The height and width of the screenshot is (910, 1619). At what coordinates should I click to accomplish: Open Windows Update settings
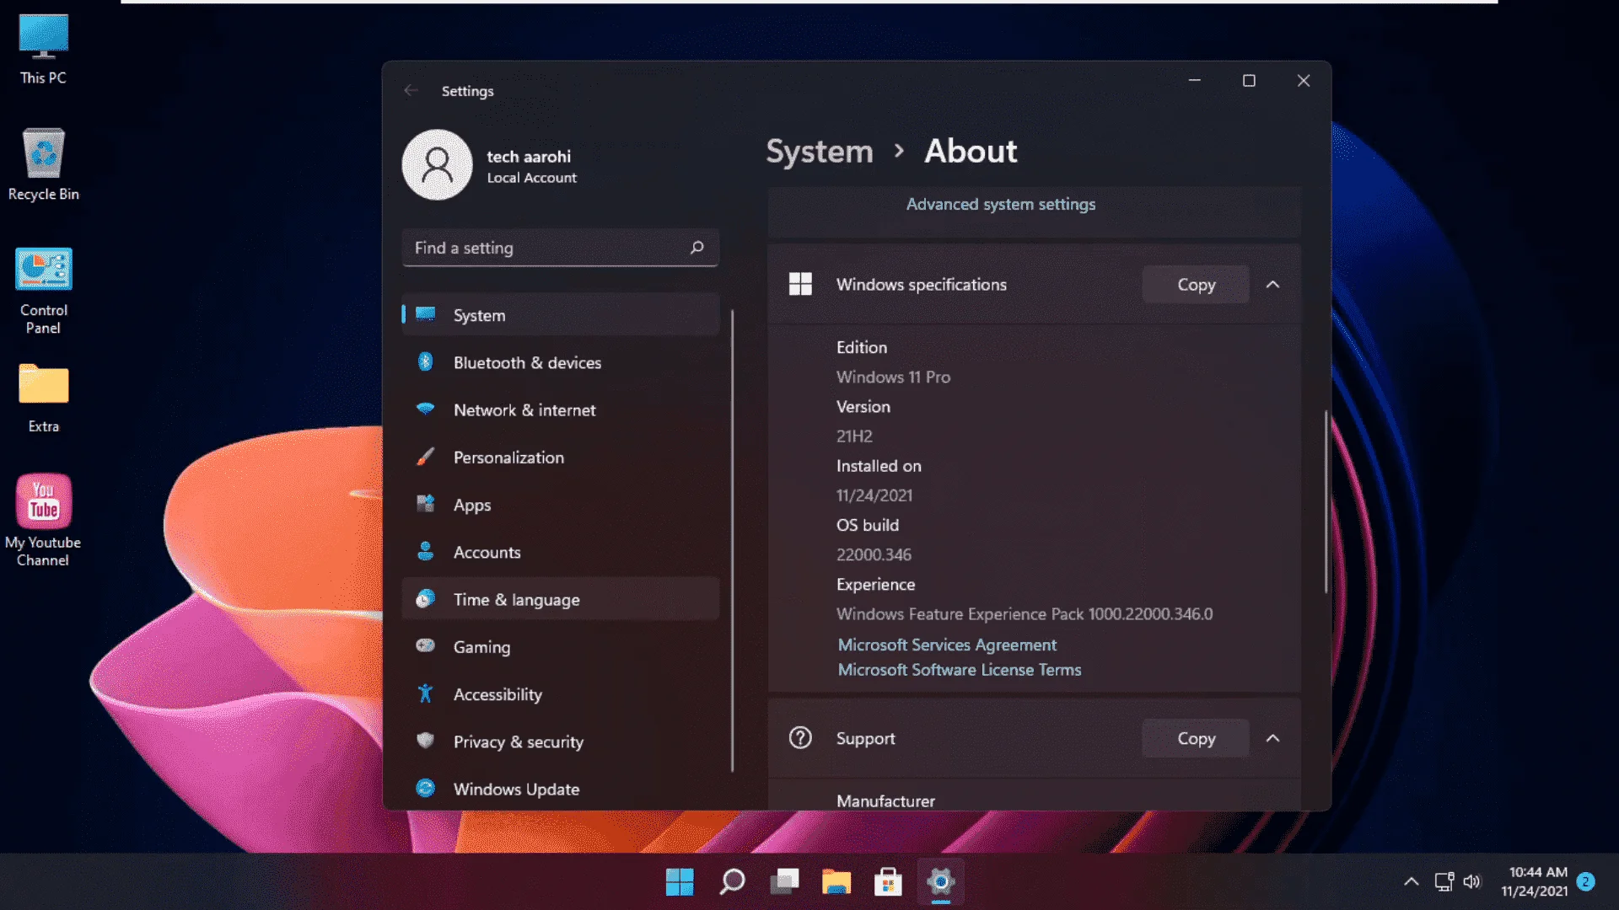click(x=561, y=789)
